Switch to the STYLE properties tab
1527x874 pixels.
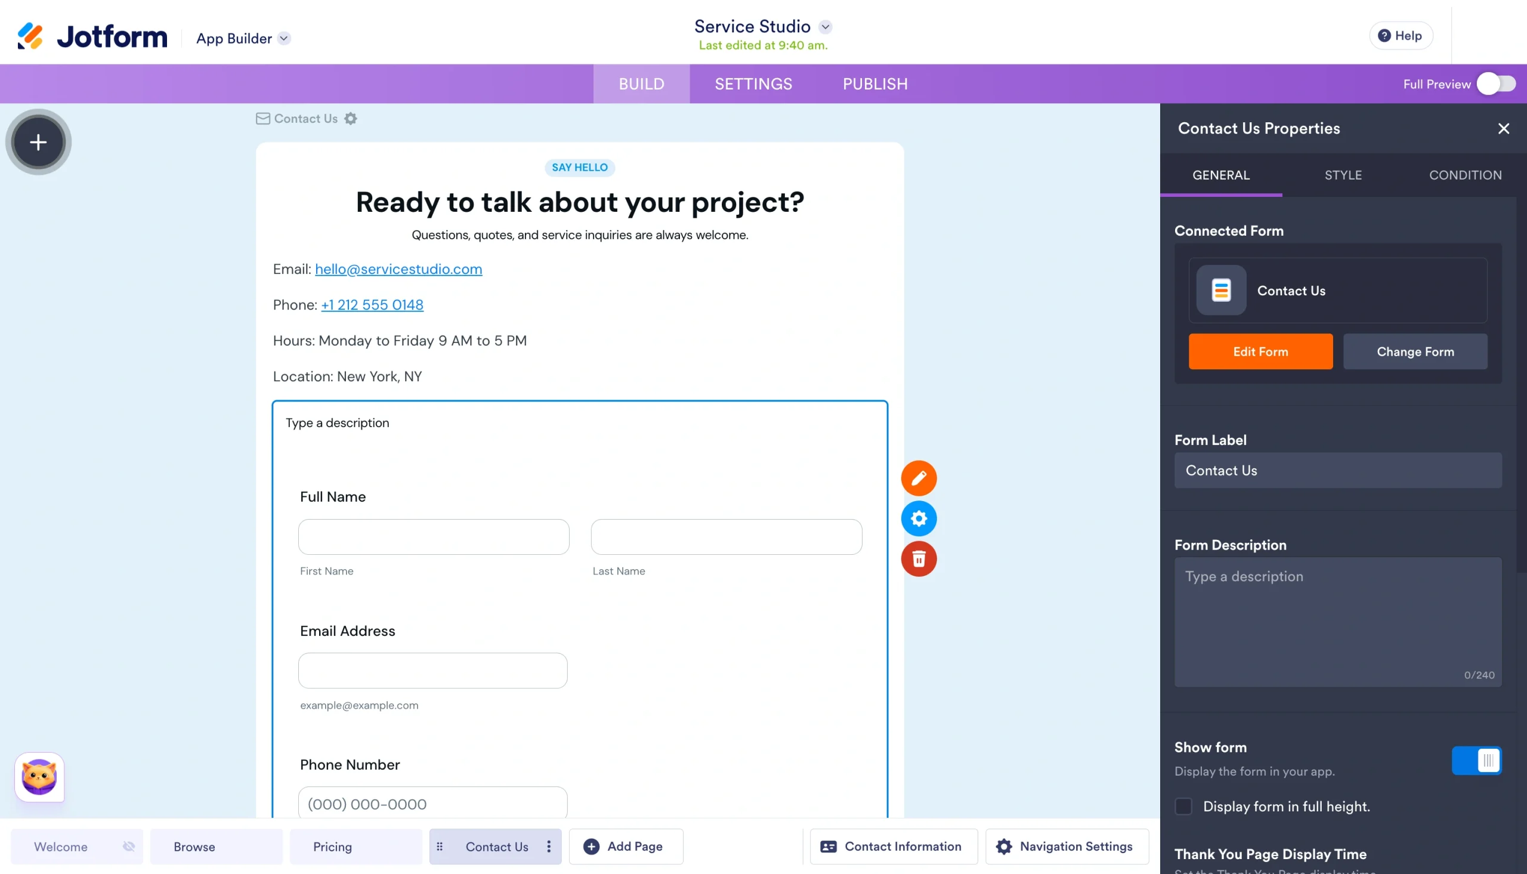1343,175
